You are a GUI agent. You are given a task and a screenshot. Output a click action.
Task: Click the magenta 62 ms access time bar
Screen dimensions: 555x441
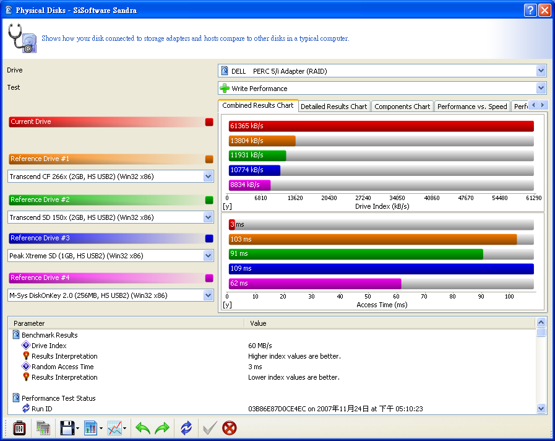tap(315, 284)
